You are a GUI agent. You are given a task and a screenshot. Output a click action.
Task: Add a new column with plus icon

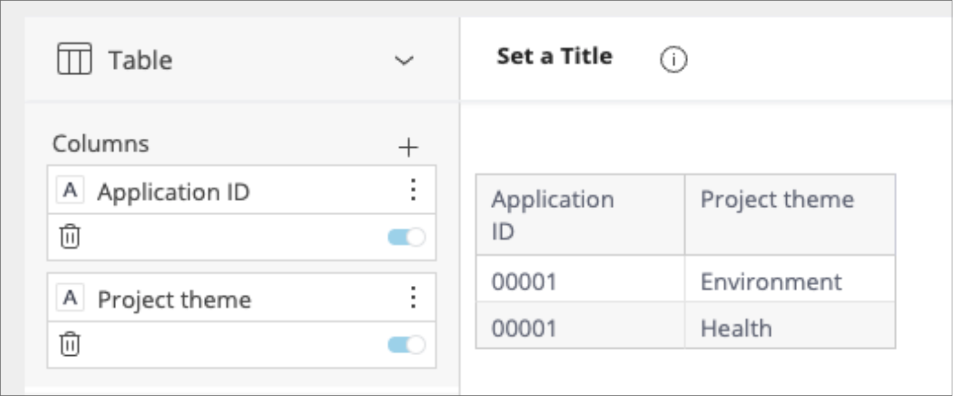point(408,148)
